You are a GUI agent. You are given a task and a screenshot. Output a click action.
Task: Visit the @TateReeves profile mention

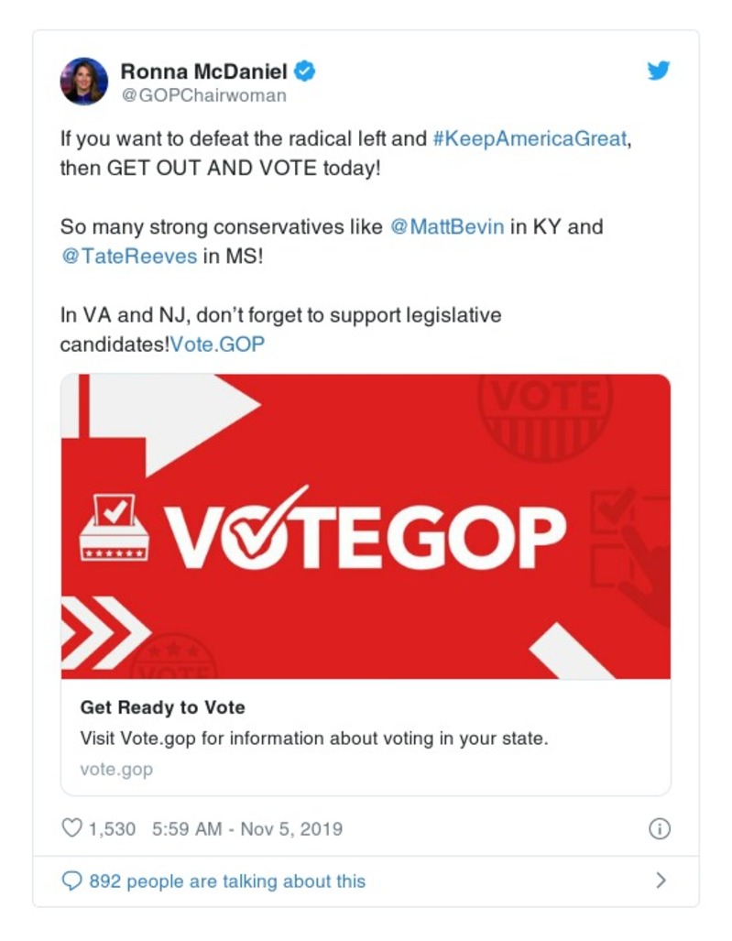tap(128, 257)
